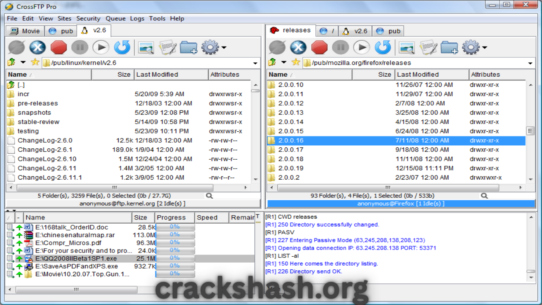542x305 pixels.
Task: Open the File menu
Action: tap(12, 18)
